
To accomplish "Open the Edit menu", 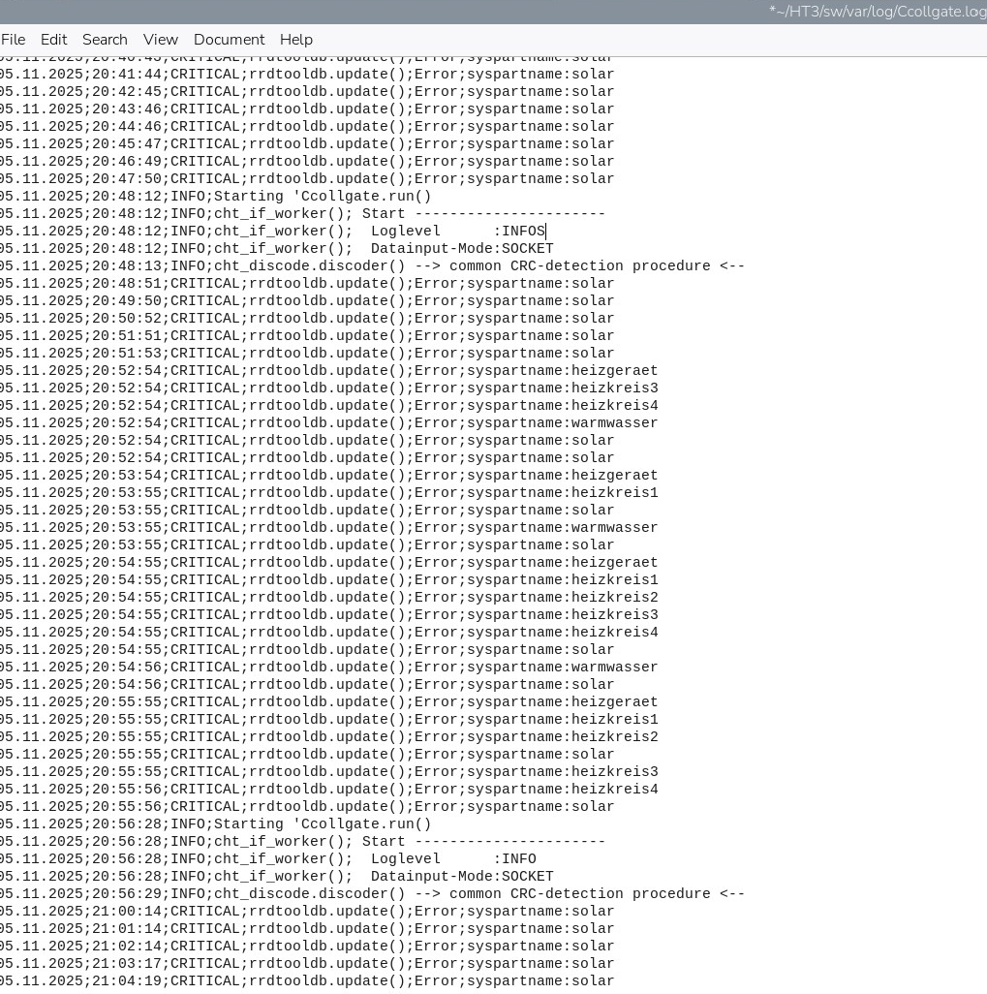I will pyautogui.click(x=53, y=40).
